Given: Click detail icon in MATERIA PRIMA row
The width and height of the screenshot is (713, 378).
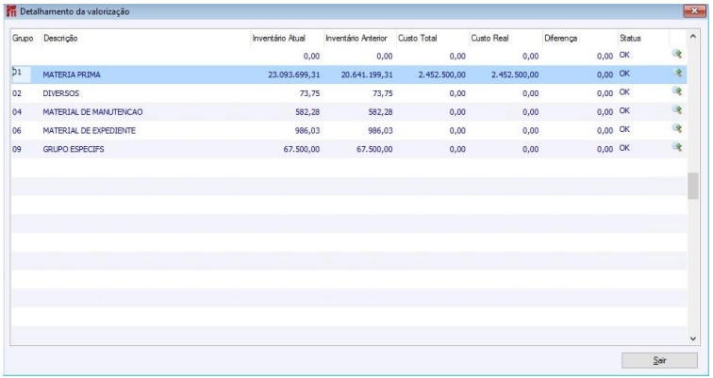Looking at the screenshot, I should click(676, 74).
